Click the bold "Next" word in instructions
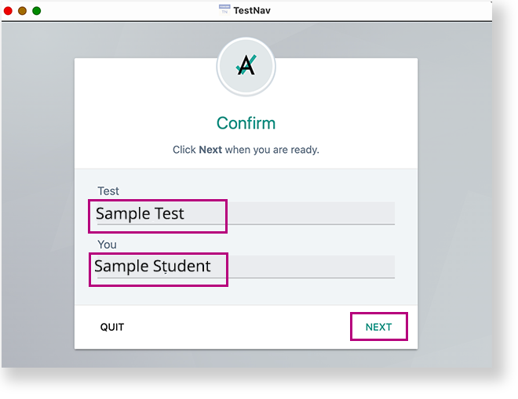Image resolution: width=518 pixels, height=399 pixels. coord(210,149)
